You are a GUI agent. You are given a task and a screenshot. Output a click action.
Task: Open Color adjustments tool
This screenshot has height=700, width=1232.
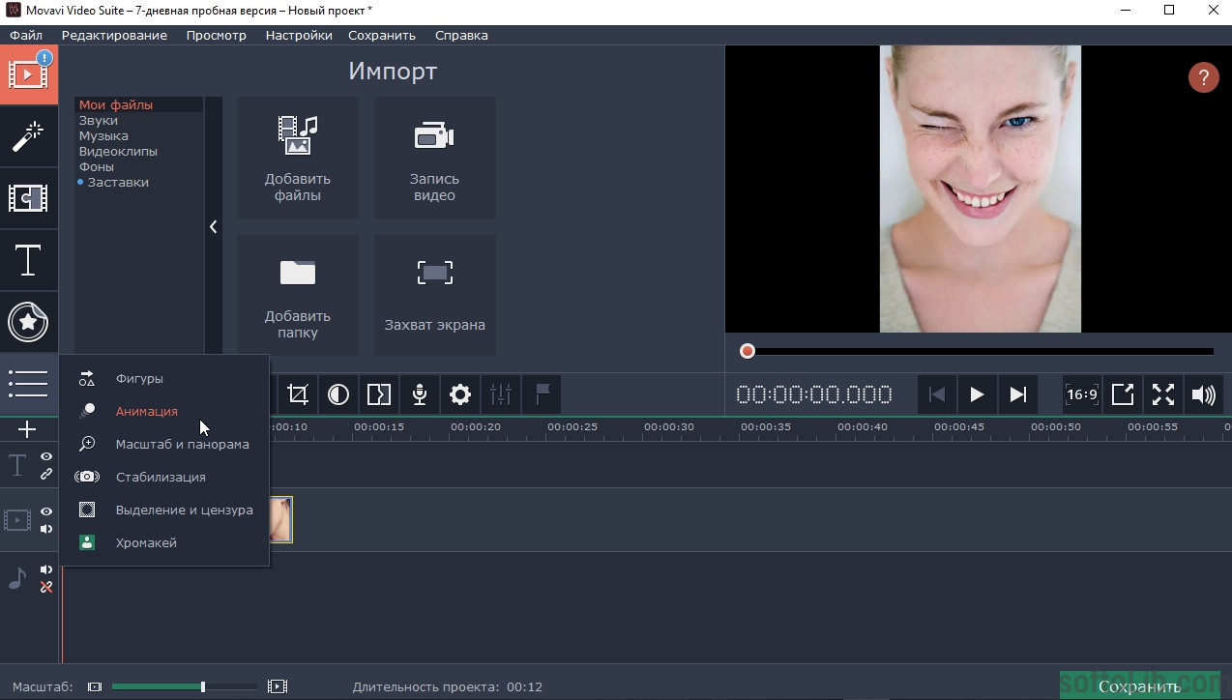coord(338,394)
